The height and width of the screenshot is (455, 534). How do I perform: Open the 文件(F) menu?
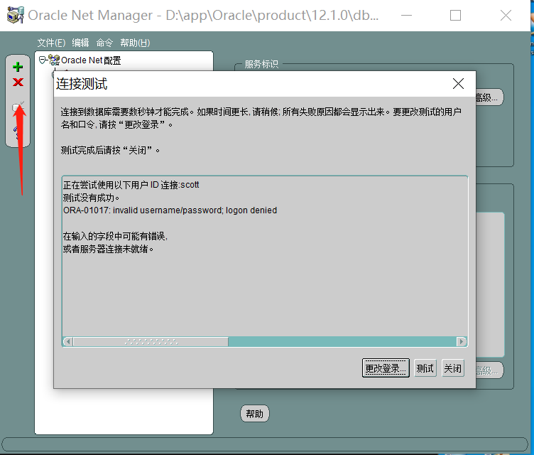(51, 43)
